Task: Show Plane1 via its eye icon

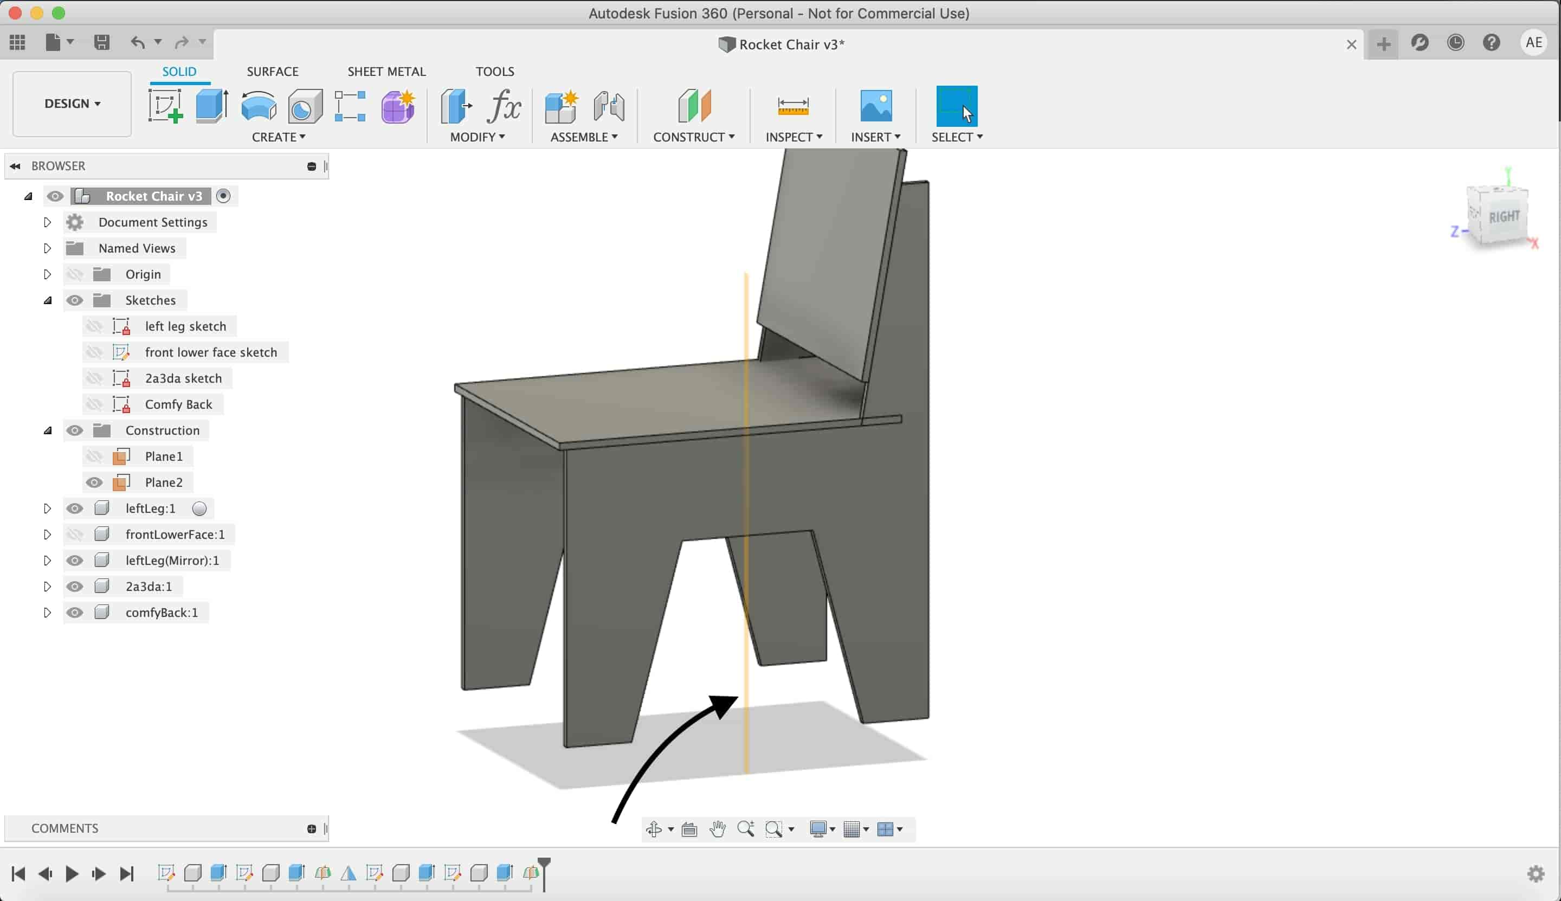Action: point(94,456)
